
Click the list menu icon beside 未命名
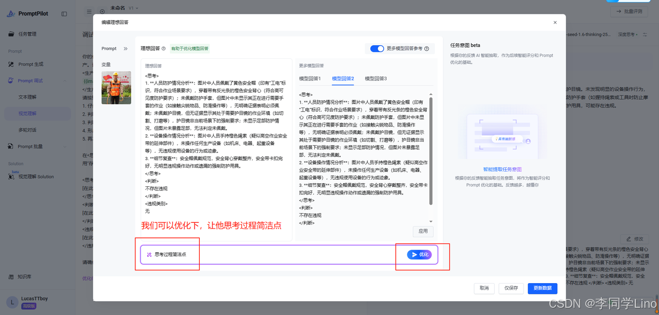pyautogui.click(x=89, y=11)
